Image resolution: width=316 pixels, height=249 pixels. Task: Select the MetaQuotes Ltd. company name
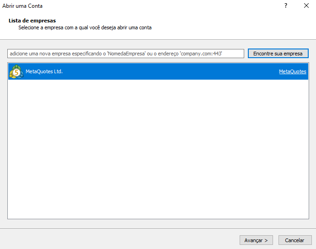(x=44, y=72)
